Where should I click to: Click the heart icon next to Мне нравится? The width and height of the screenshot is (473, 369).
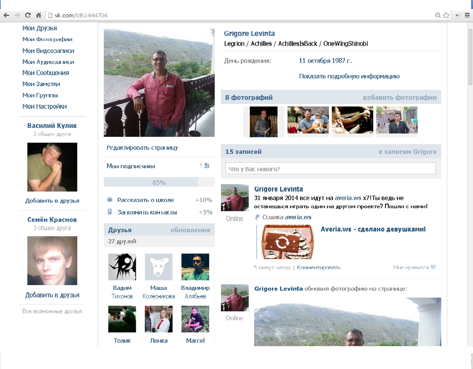(x=433, y=268)
